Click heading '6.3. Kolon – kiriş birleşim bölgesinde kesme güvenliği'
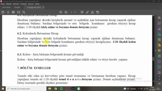Image resolution: width=162 pixels, height=91 pixels. (x=50, y=54)
